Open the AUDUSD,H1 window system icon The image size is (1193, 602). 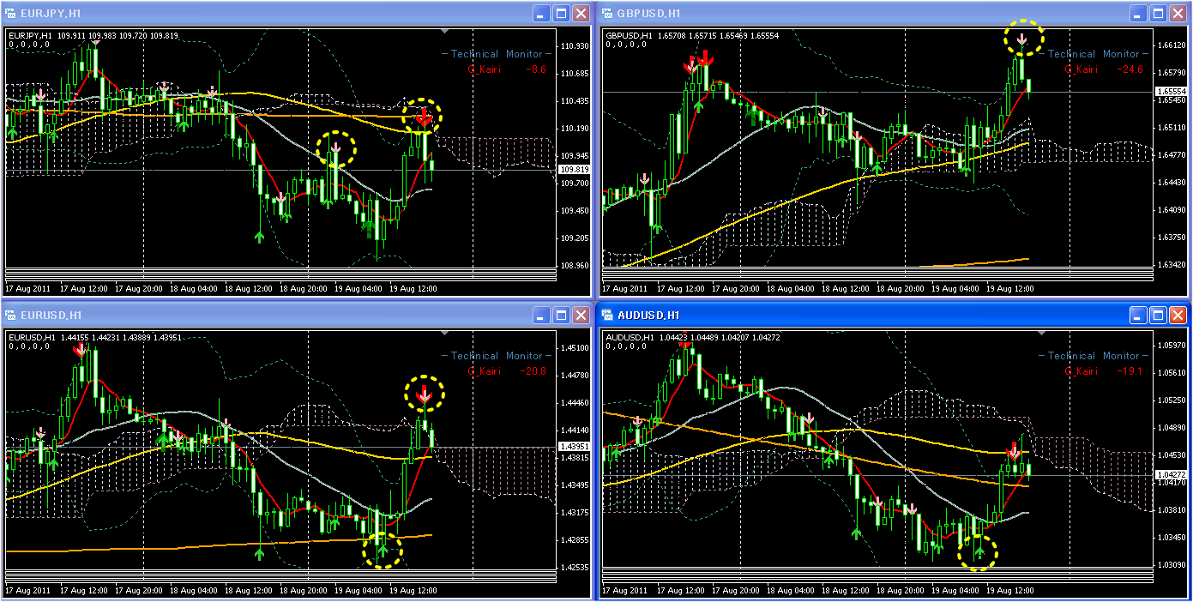608,315
